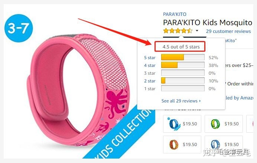This screenshot has height=163, width=257.
Task: Click the 4.5 out of 5 stars text
Action: 181,47
